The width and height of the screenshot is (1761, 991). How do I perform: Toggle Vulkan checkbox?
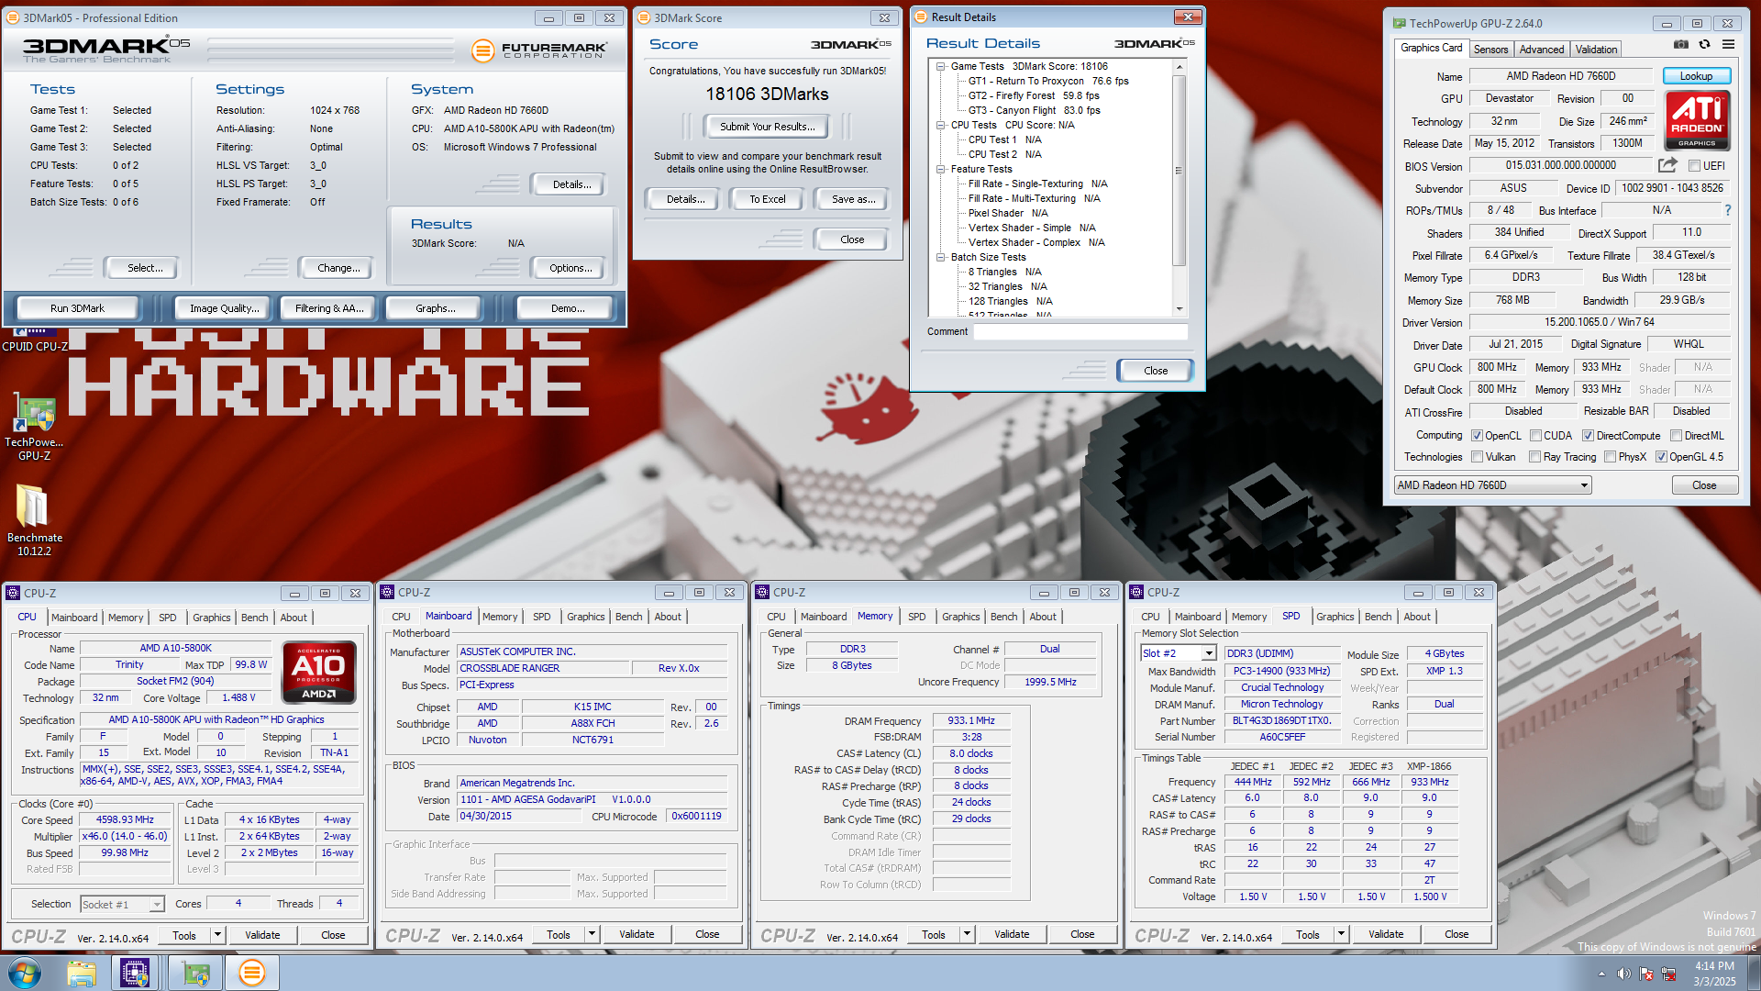point(1477,457)
